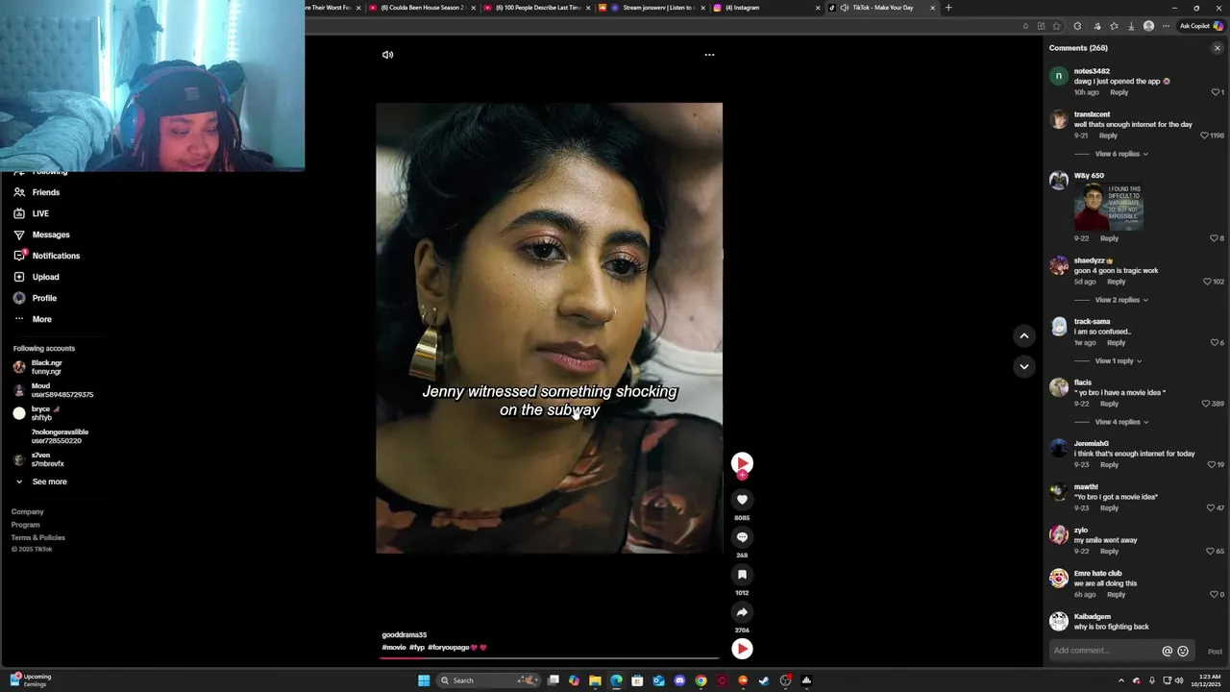Expand View 6 replies under transixcent

click(1120, 154)
